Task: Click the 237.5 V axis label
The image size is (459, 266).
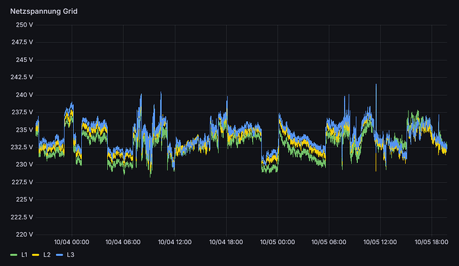Action: point(22,112)
